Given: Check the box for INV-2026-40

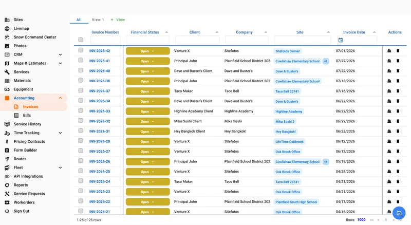Looking at the screenshot, I should (x=81, y=70).
